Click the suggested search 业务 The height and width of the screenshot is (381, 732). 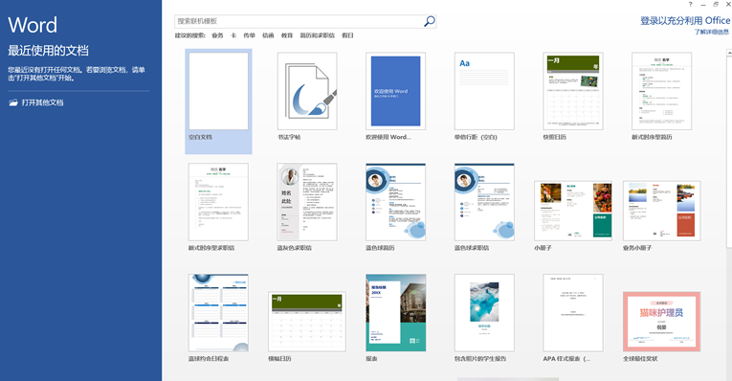click(x=217, y=35)
